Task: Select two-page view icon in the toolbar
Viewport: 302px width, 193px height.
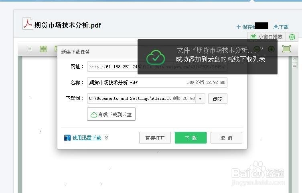Action: 43,49
